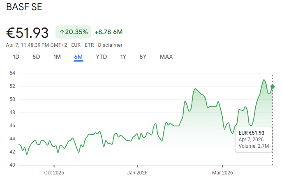This screenshot has width=282, height=181.
Task: Show the 1Y price chart
Action: [x=123, y=57]
